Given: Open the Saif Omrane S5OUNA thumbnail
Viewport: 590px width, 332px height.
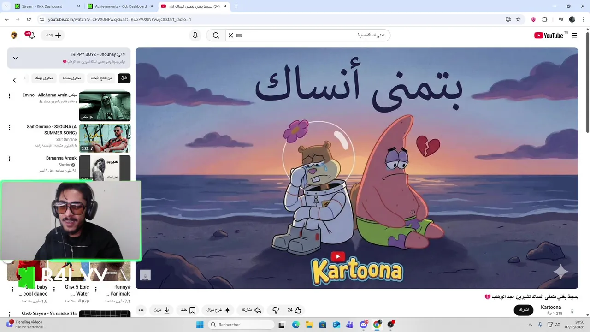Looking at the screenshot, I should (x=105, y=138).
